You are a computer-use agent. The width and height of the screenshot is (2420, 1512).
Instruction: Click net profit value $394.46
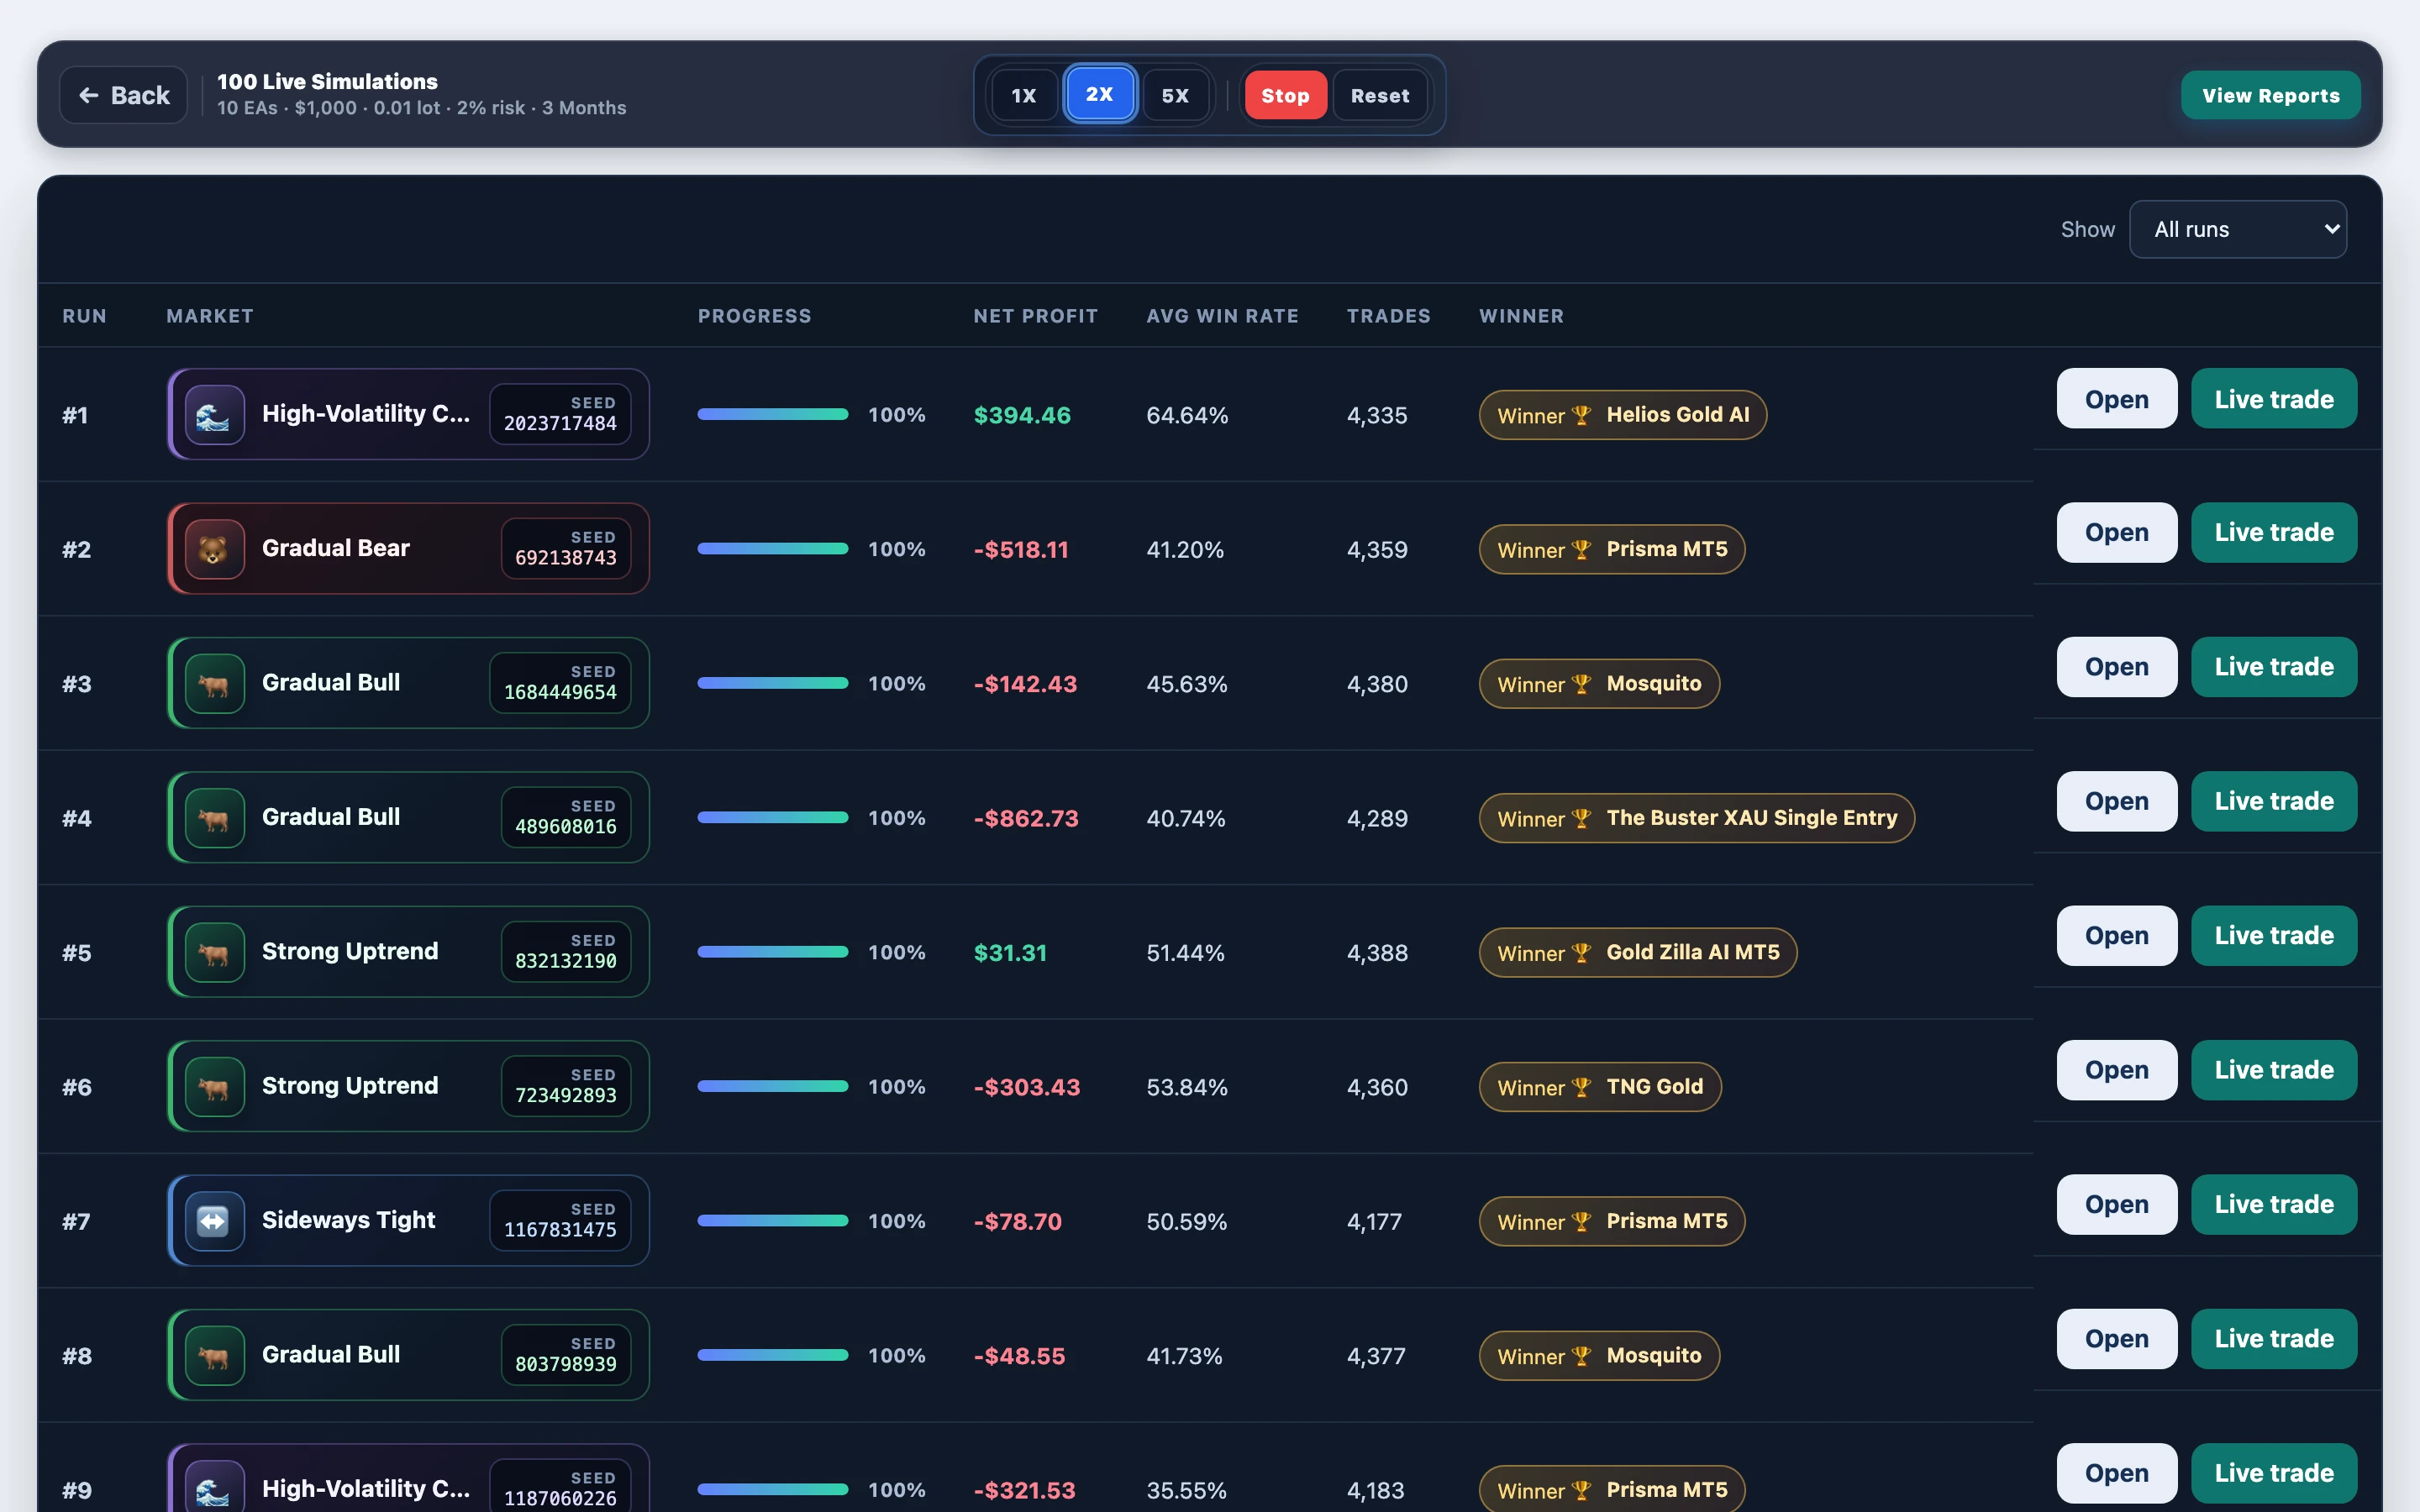(x=1022, y=415)
